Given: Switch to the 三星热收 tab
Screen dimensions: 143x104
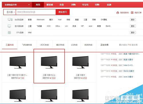Looking at the screenshot, I should [x=10, y=45].
